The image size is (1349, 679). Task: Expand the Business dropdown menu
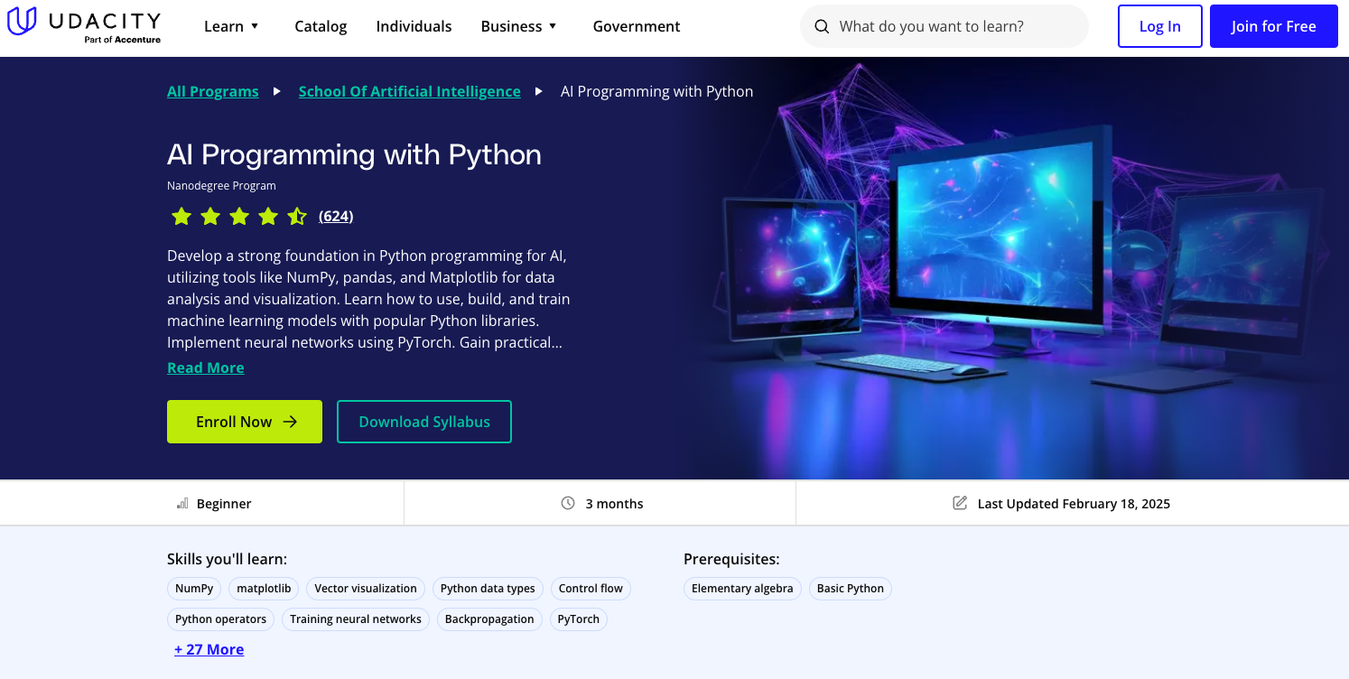point(519,26)
